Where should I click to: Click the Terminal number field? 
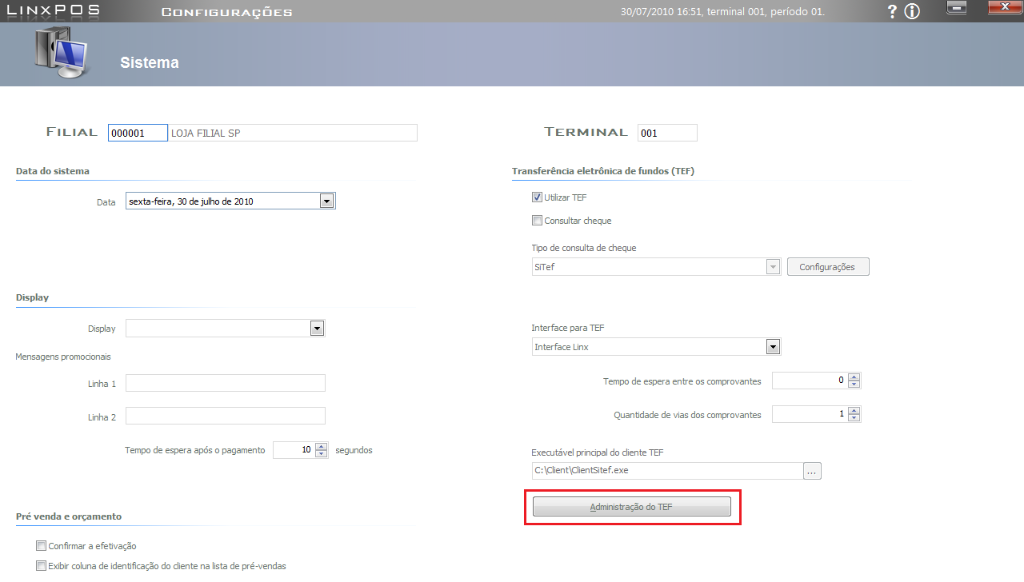click(667, 133)
